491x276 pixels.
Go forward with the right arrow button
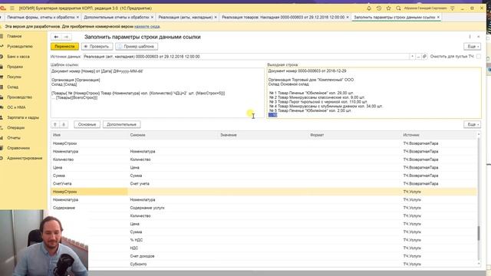66,37
